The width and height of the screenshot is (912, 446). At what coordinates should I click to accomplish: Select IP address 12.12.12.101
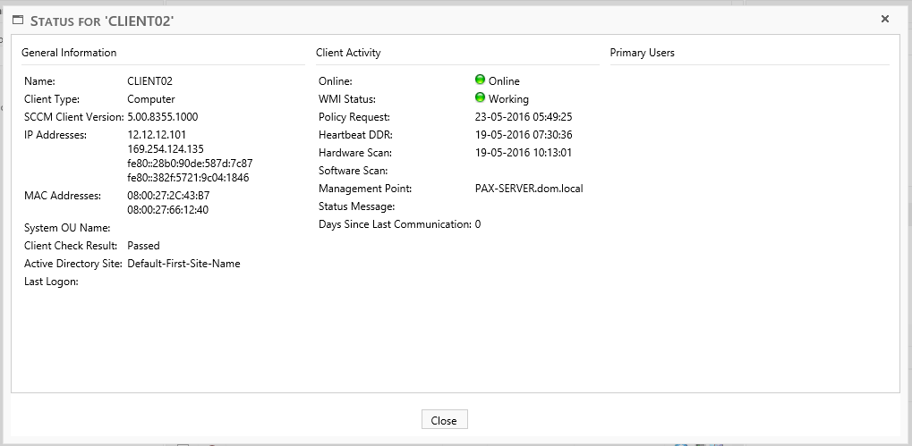pos(157,135)
